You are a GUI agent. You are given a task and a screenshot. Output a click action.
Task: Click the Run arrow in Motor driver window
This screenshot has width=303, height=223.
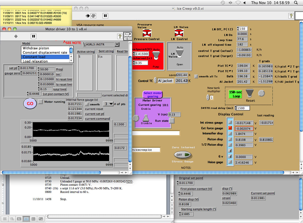[x=16, y=36]
